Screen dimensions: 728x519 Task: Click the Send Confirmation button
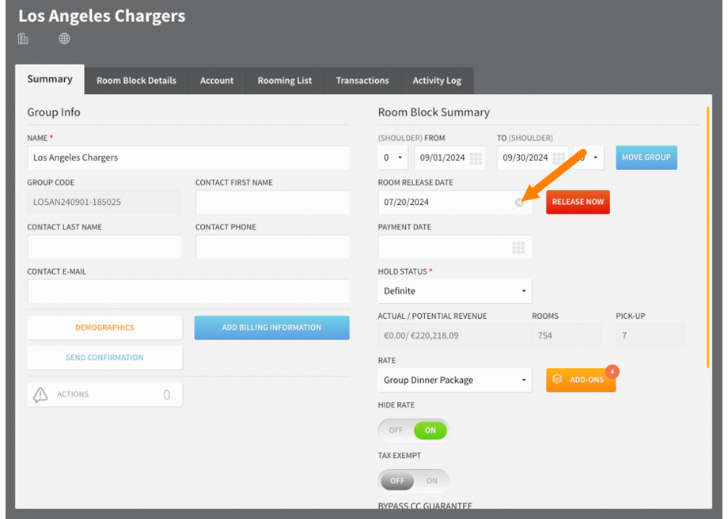105,358
